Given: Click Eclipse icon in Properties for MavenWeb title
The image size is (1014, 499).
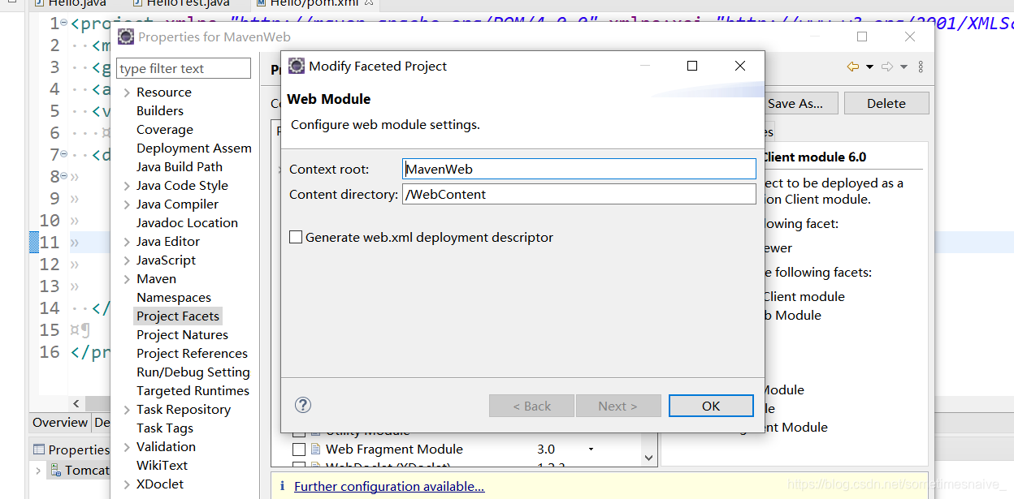Looking at the screenshot, I should click(126, 37).
